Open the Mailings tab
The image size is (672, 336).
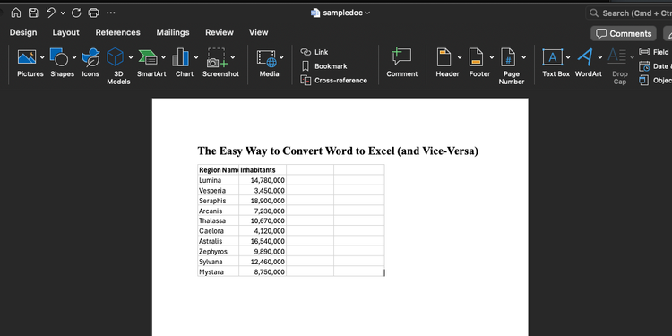[x=173, y=32]
